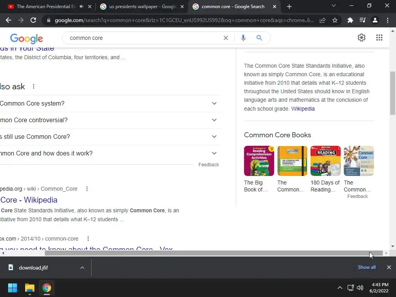The width and height of the screenshot is (396, 297).
Task: Open Chrome's three-dot menu
Action: [387, 20]
